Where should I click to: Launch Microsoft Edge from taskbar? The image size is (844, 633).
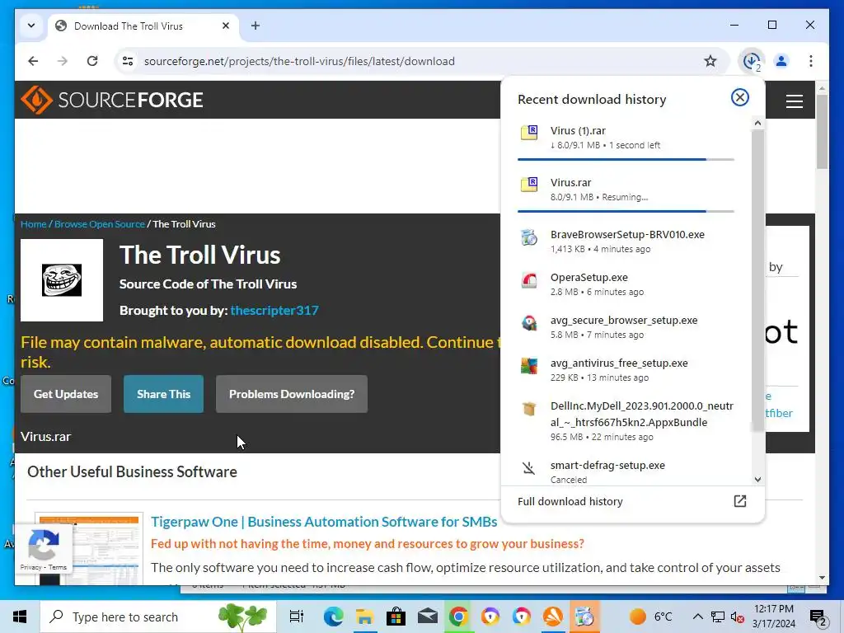coord(333,617)
